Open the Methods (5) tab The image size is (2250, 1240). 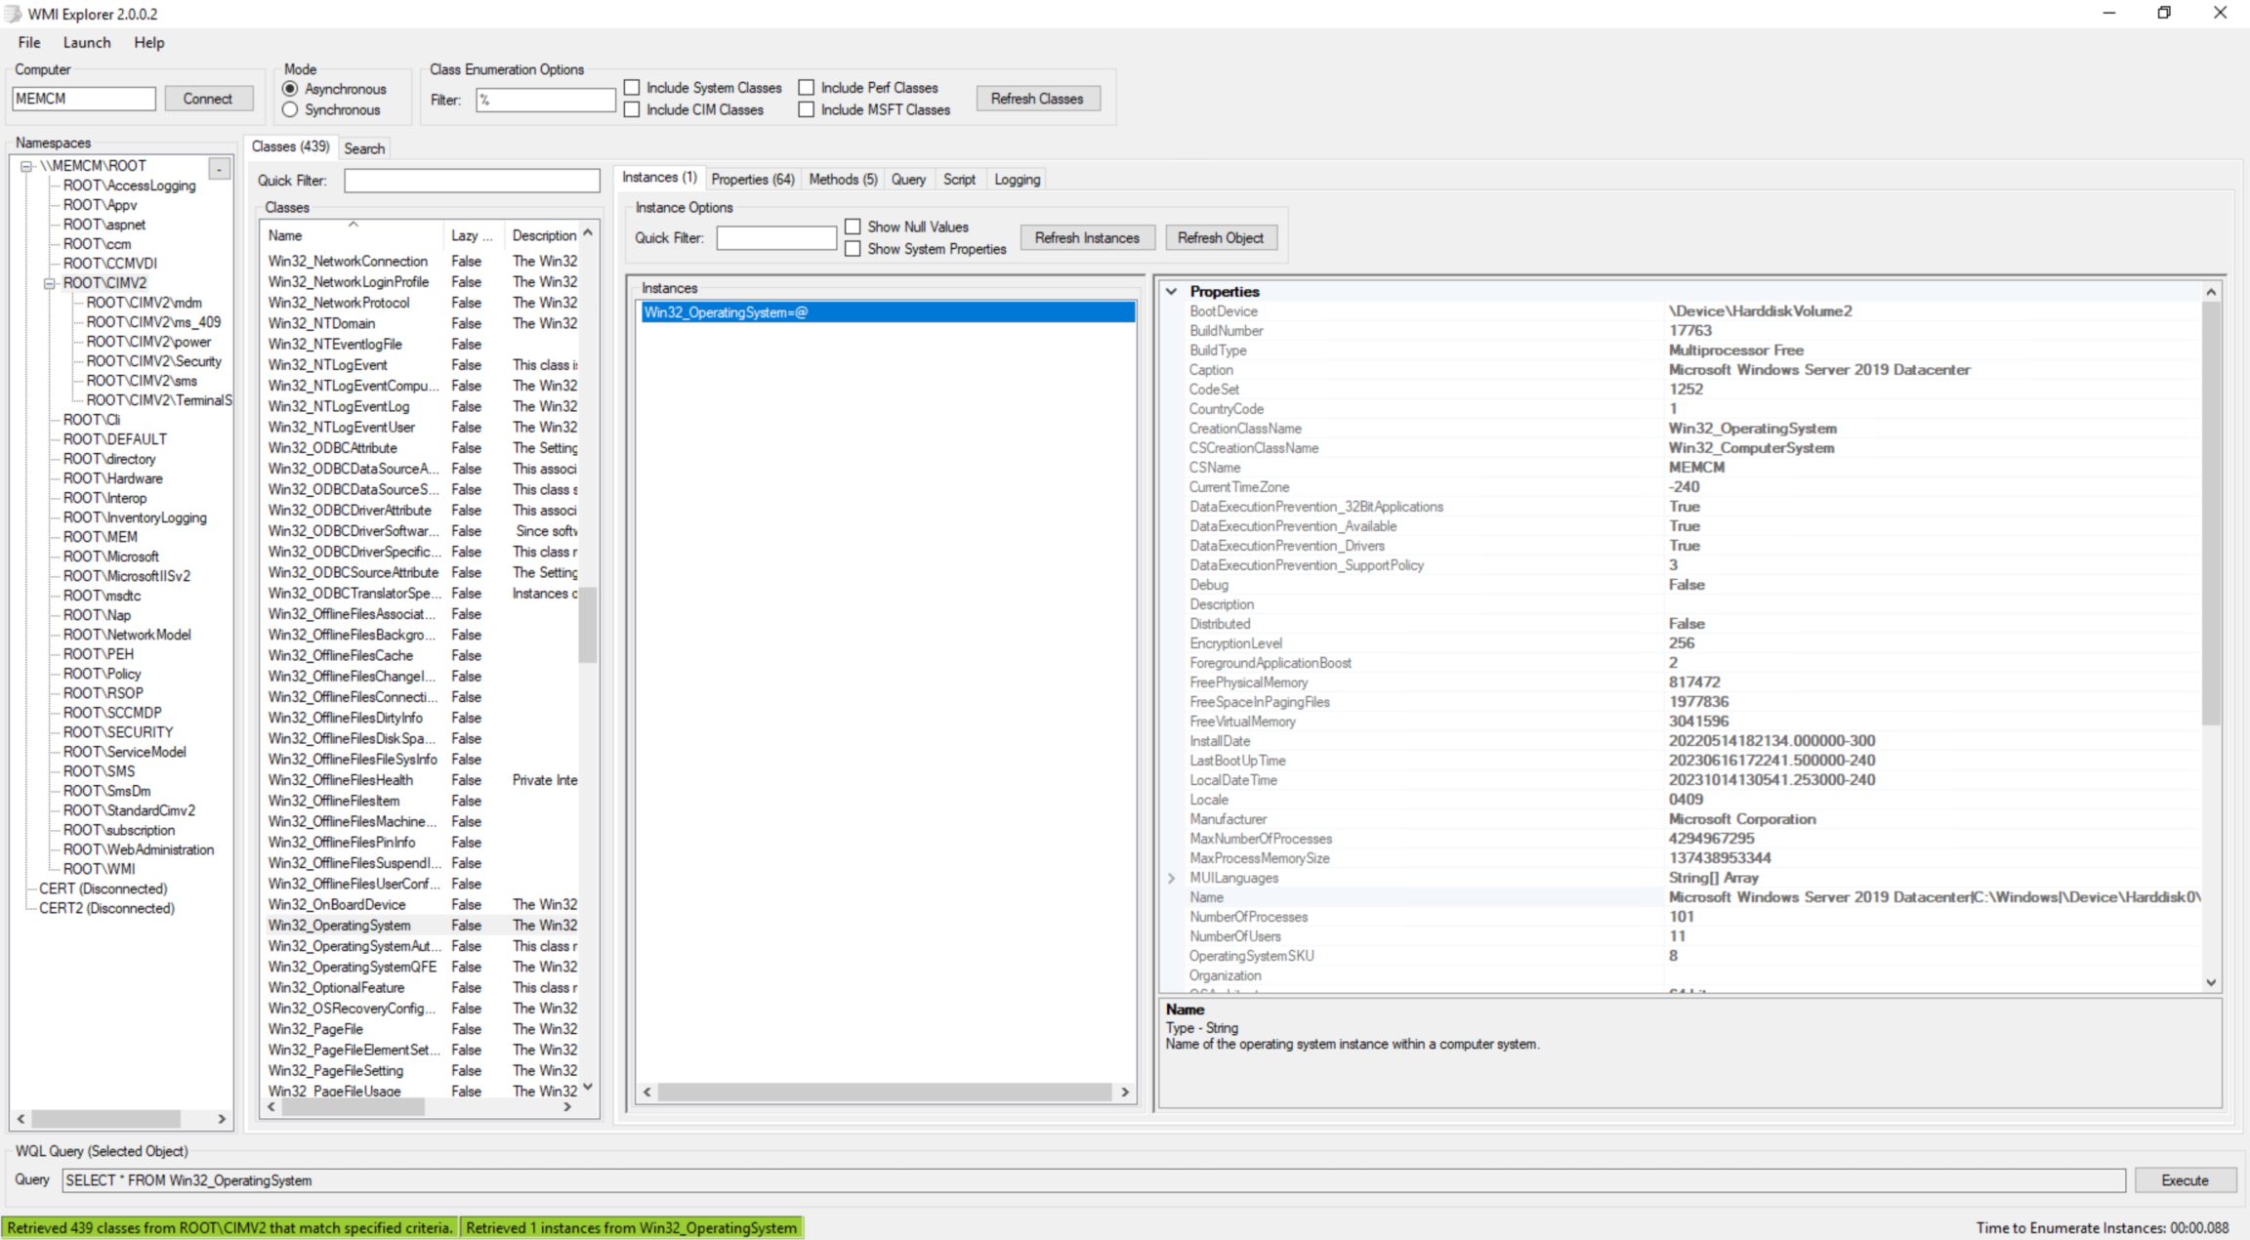[x=843, y=180]
